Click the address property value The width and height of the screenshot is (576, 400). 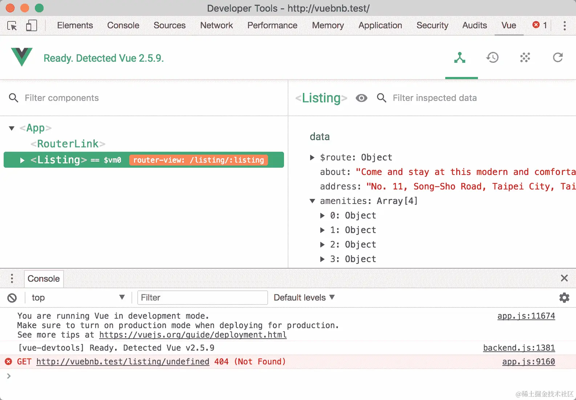(x=471, y=186)
